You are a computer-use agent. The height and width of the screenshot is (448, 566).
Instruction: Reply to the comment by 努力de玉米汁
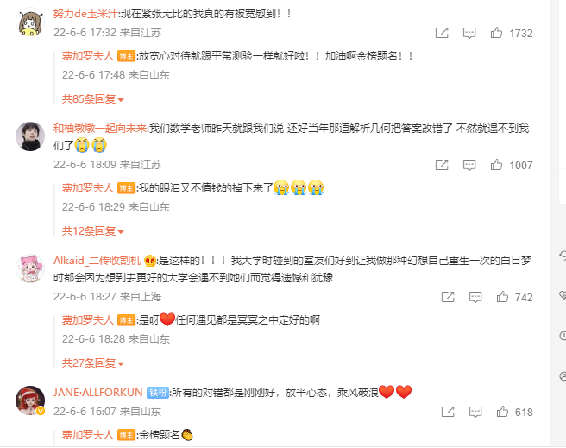(469, 33)
